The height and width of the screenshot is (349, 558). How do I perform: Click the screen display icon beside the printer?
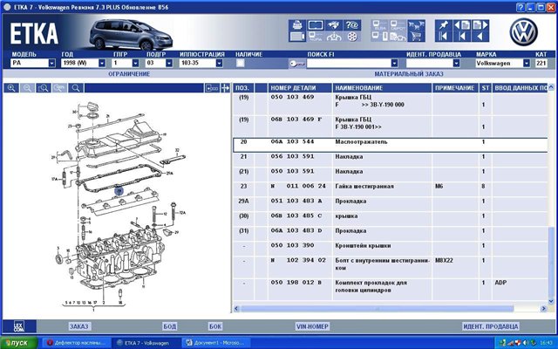tap(316, 25)
